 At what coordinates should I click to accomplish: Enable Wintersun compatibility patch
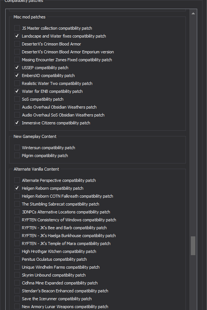pos(17,148)
